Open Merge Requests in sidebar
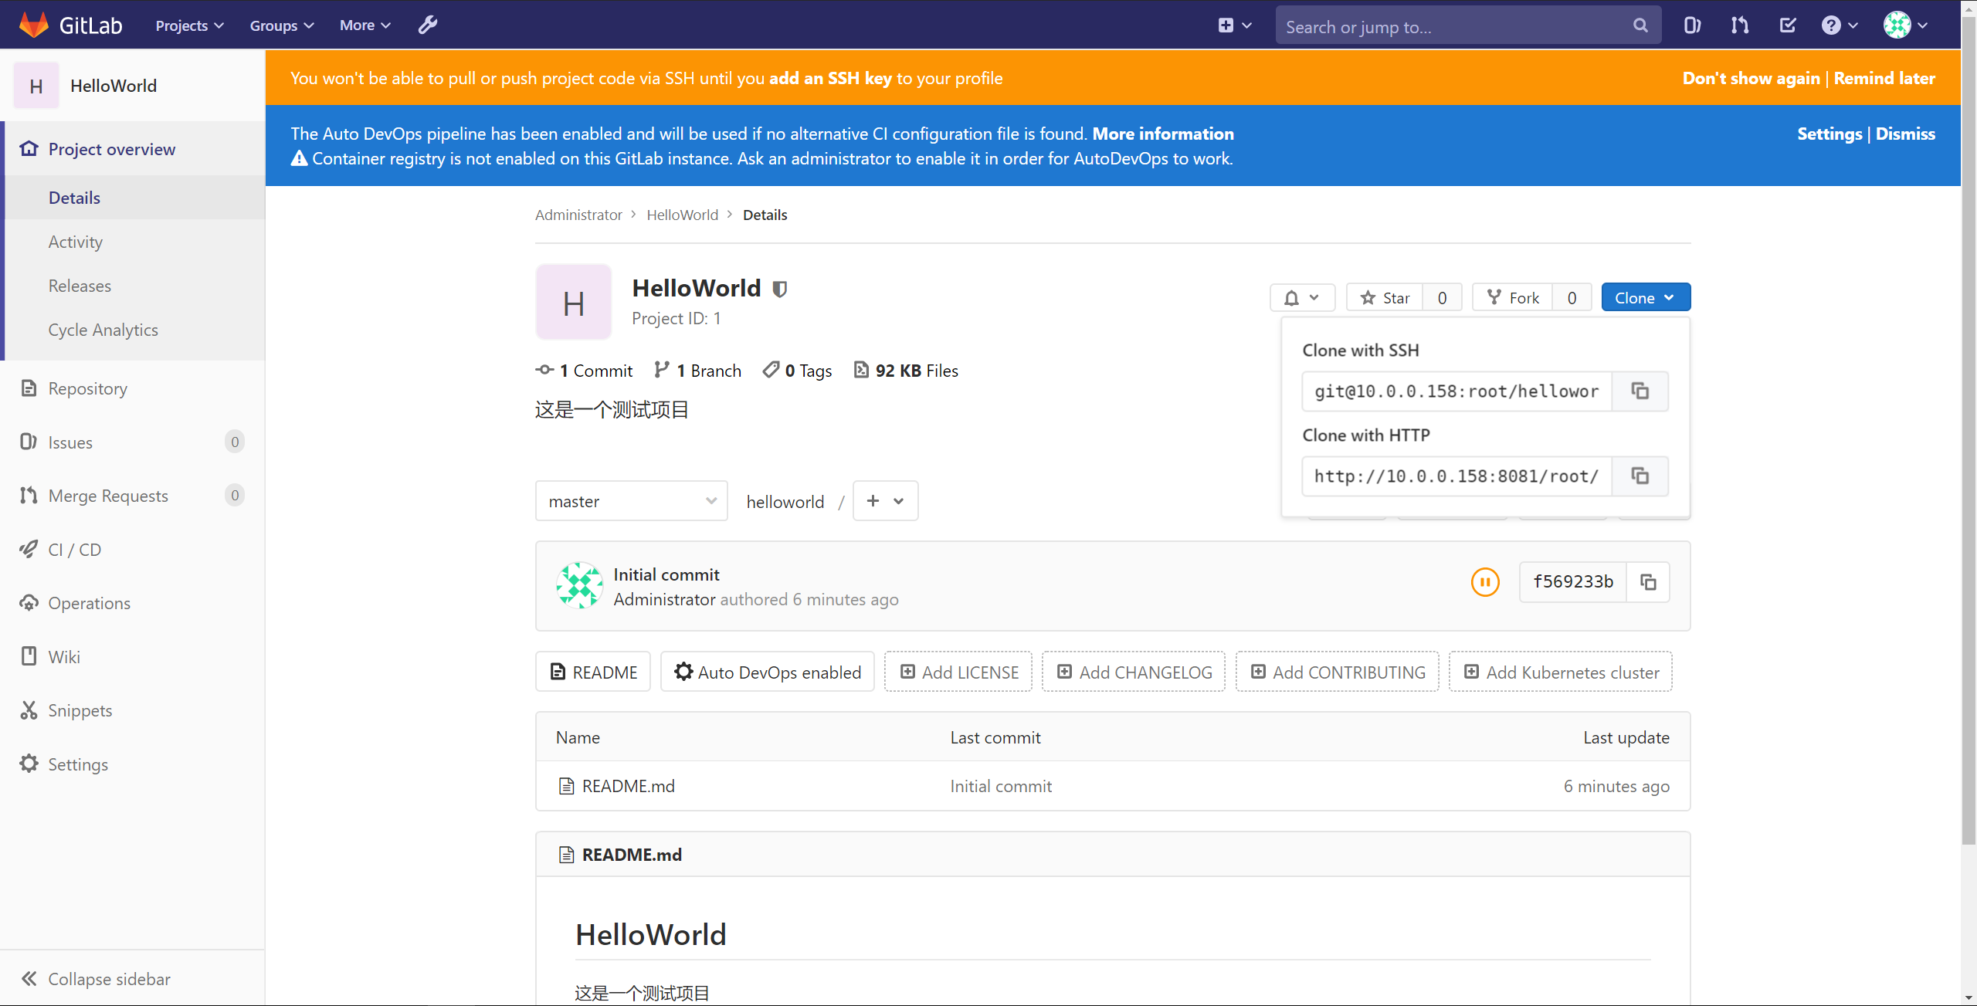This screenshot has width=1977, height=1006. pos(108,496)
